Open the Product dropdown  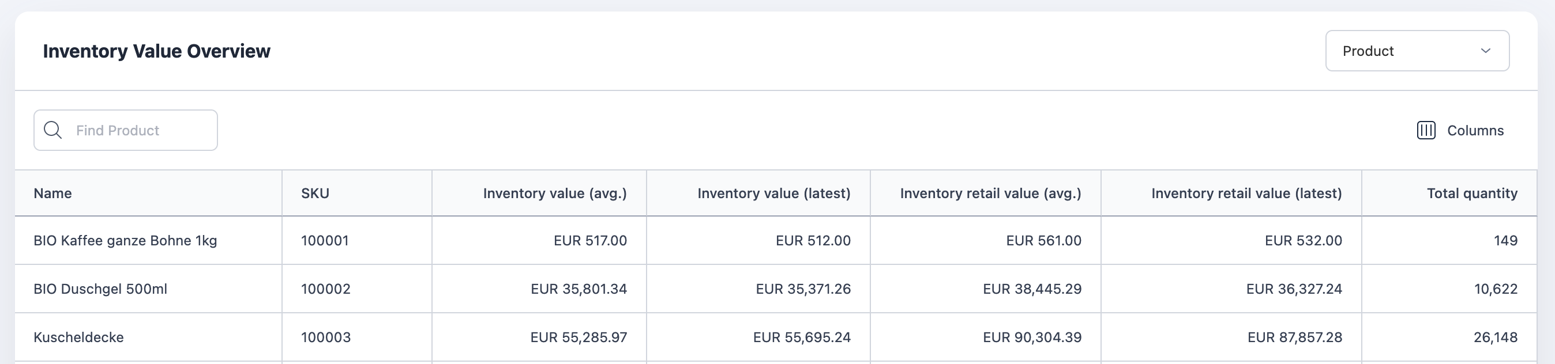(1416, 51)
